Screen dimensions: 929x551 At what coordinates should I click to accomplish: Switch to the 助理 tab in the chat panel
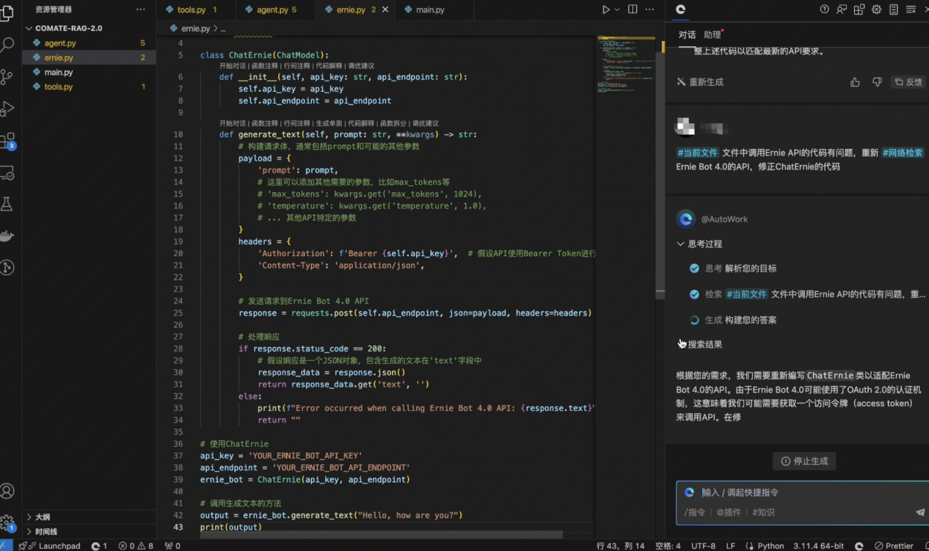[x=711, y=34]
